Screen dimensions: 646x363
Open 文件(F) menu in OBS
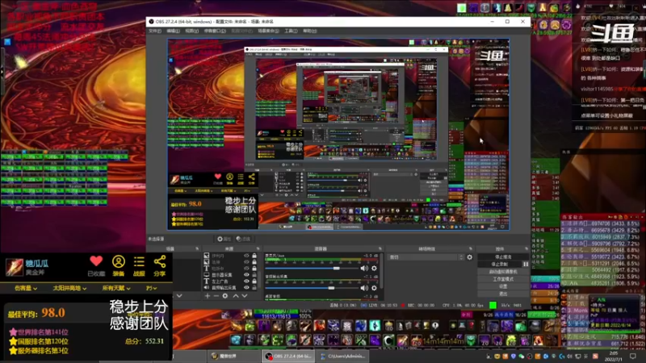point(155,31)
